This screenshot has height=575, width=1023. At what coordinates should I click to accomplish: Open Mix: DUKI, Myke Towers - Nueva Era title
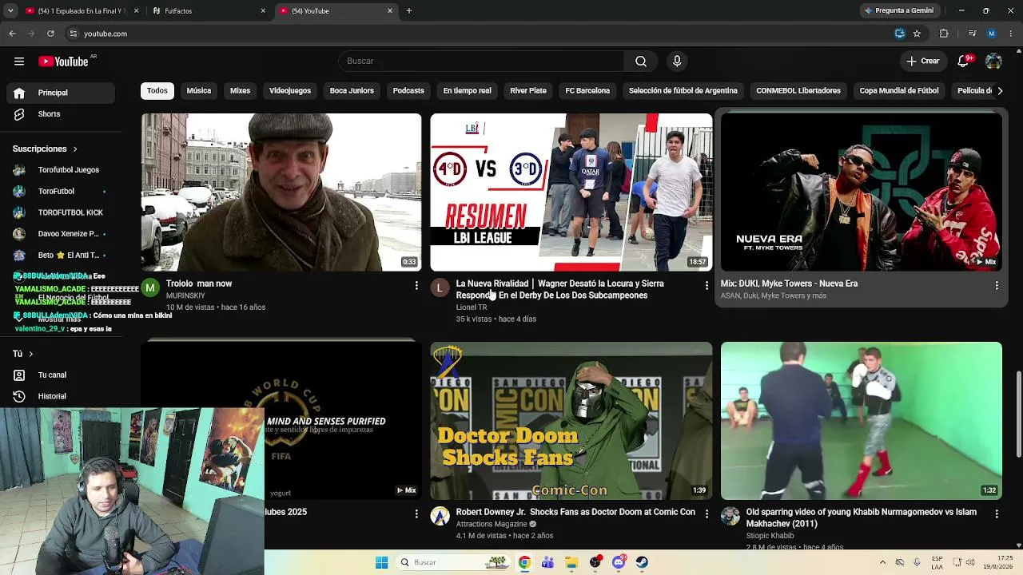789,284
